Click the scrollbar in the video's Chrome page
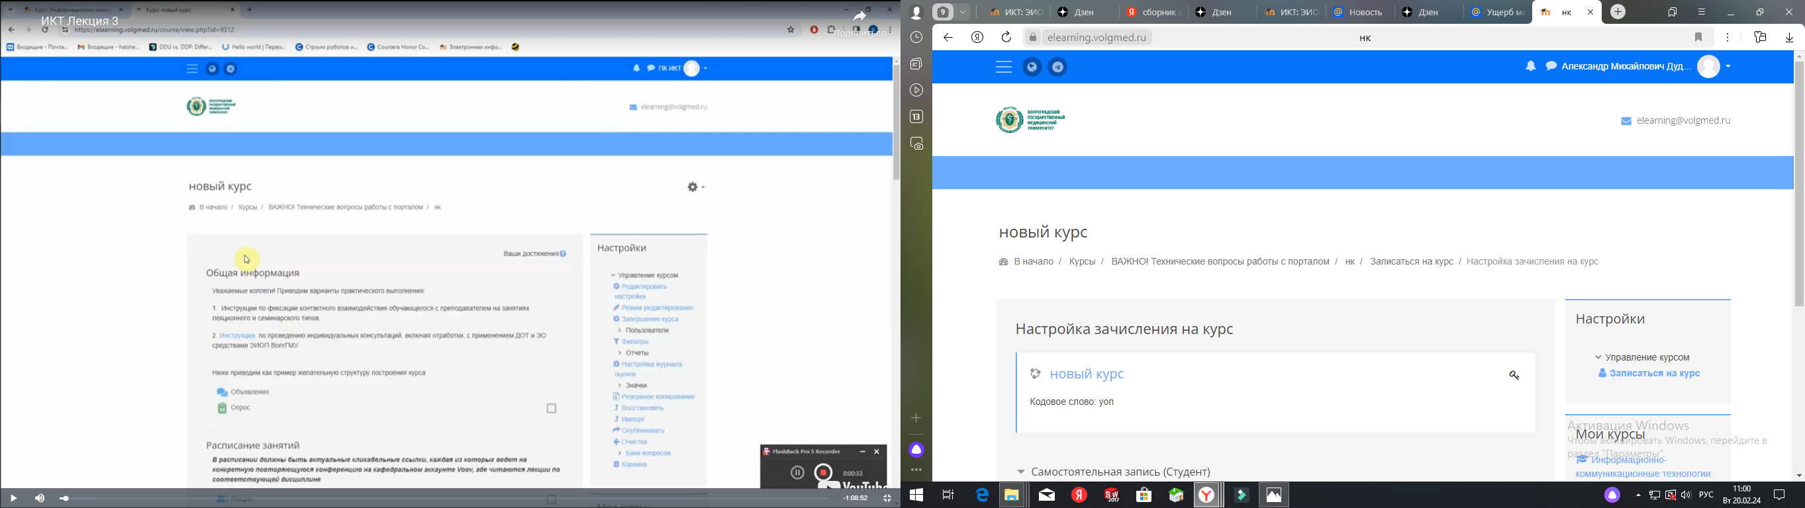This screenshot has width=1805, height=508. [x=895, y=122]
